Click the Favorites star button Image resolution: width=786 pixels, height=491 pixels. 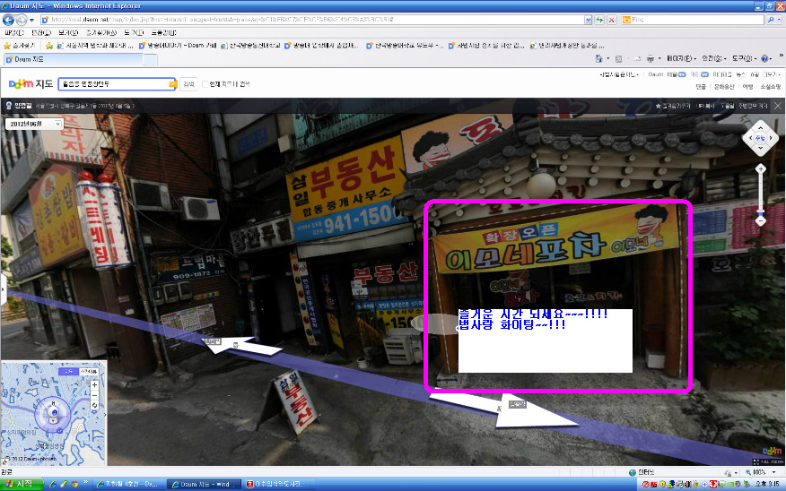19,46
